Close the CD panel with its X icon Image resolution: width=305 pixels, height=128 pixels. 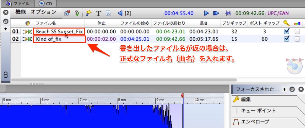6,12
